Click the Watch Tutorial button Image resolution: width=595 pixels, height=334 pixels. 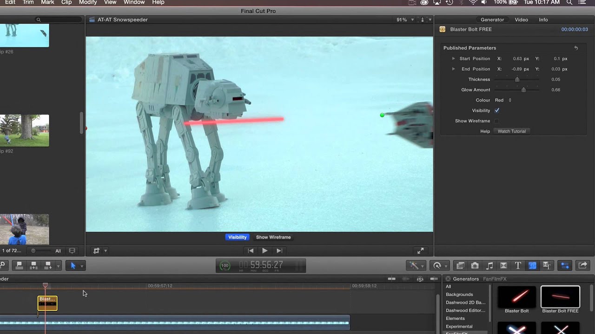(x=512, y=131)
